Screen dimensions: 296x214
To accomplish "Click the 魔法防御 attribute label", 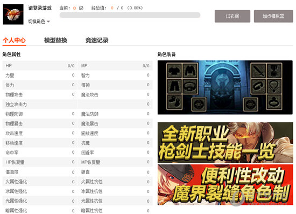I will [90, 114].
